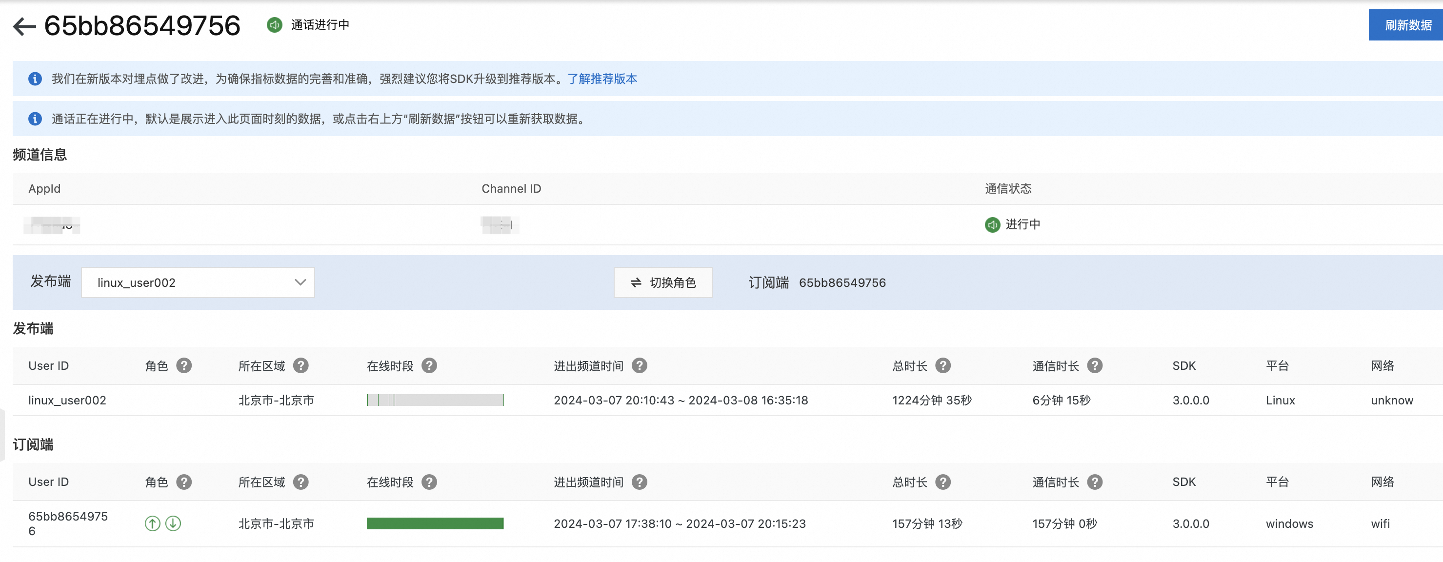This screenshot has width=1443, height=562.
Task: Click help icon beside 在线时段 in subscriber table
Action: 429,482
